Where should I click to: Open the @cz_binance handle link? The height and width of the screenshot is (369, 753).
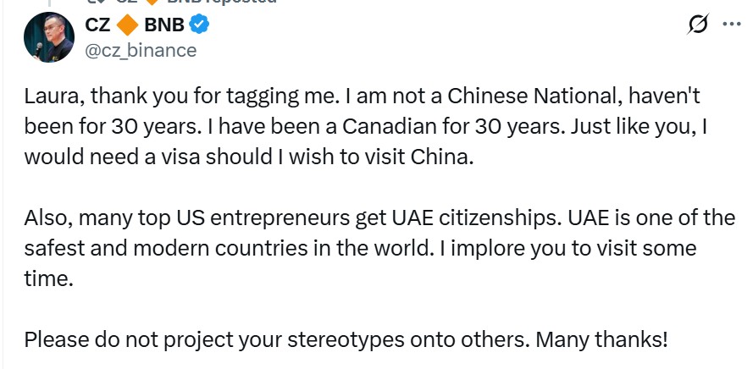pyautogui.click(x=141, y=50)
